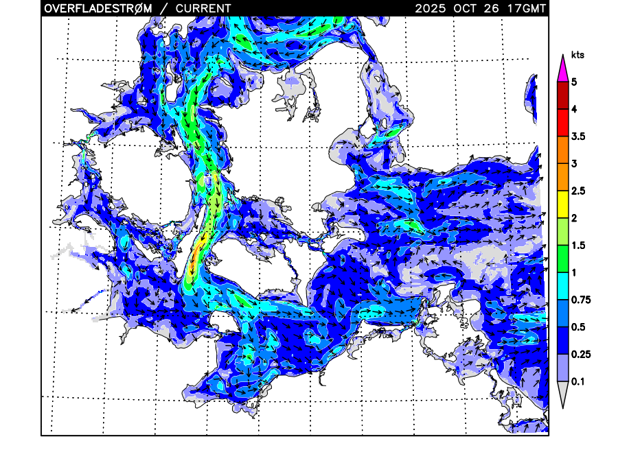Click the 'kts' unit label
The width and height of the screenshot is (618, 463).
coord(577,55)
